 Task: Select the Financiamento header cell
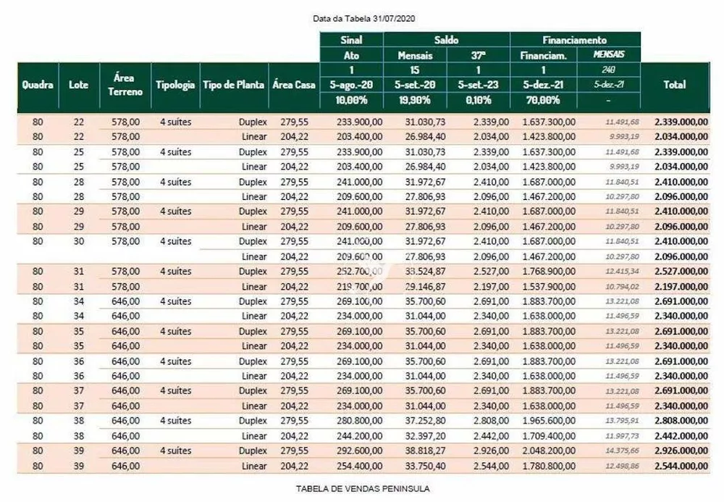[575, 40]
